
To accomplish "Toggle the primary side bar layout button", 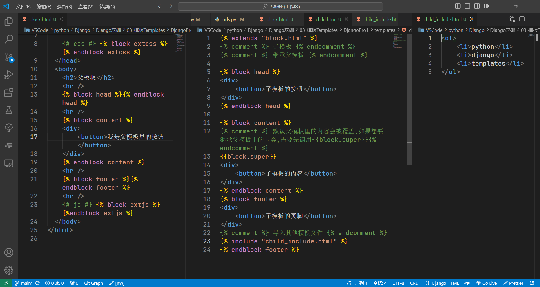I will pyautogui.click(x=458, y=6).
